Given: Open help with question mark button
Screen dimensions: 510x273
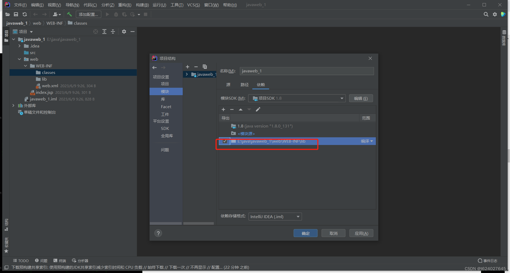Looking at the screenshot, I should [x=158, y=233].
